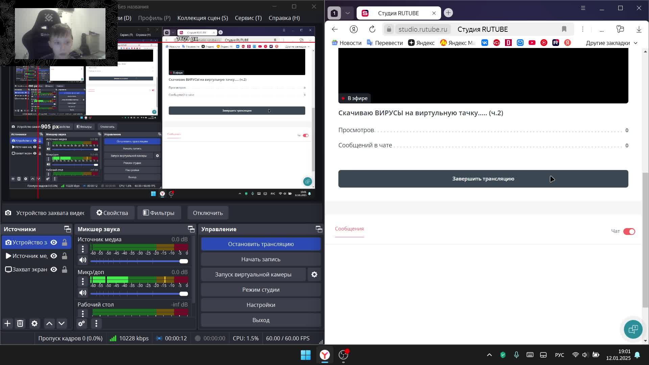Adjust Источник медиа volume slider
This screenshot has height=365, width=649.
click(139, 261)
